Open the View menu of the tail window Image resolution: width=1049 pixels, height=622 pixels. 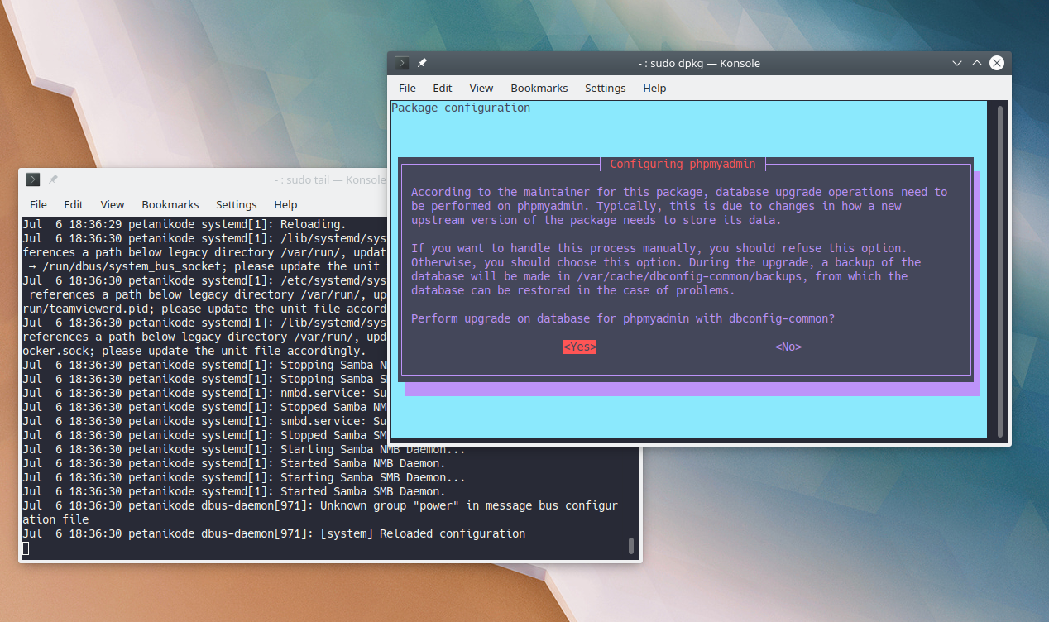click(112, 204)
